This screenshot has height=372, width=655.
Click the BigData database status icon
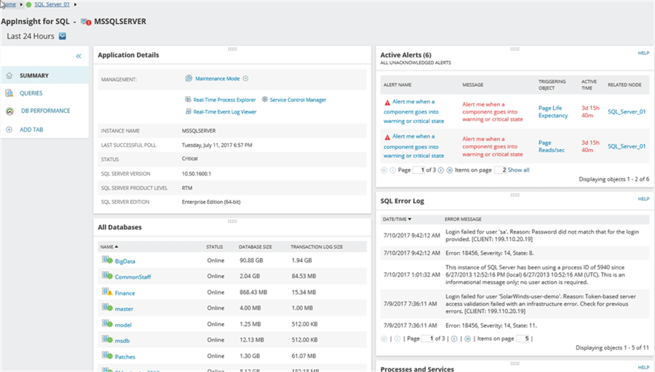click(108, 260)
